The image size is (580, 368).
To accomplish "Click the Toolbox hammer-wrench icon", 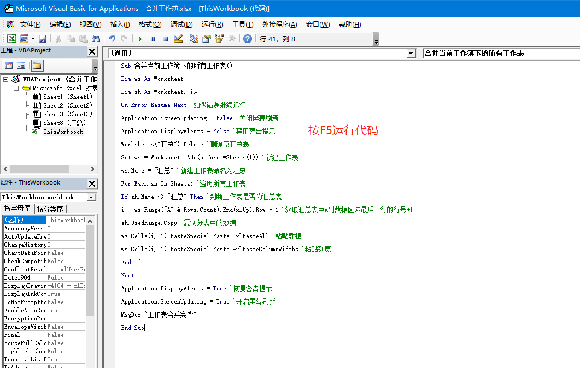I will click(x=232, y=39).
